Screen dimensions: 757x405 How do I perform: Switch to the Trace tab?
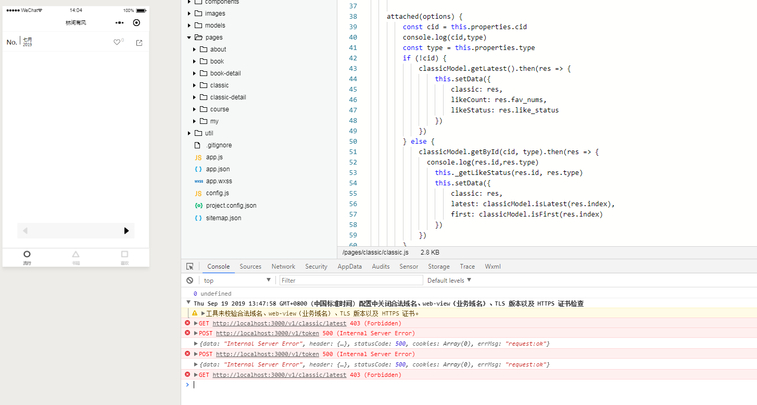(x=468, y=267)
